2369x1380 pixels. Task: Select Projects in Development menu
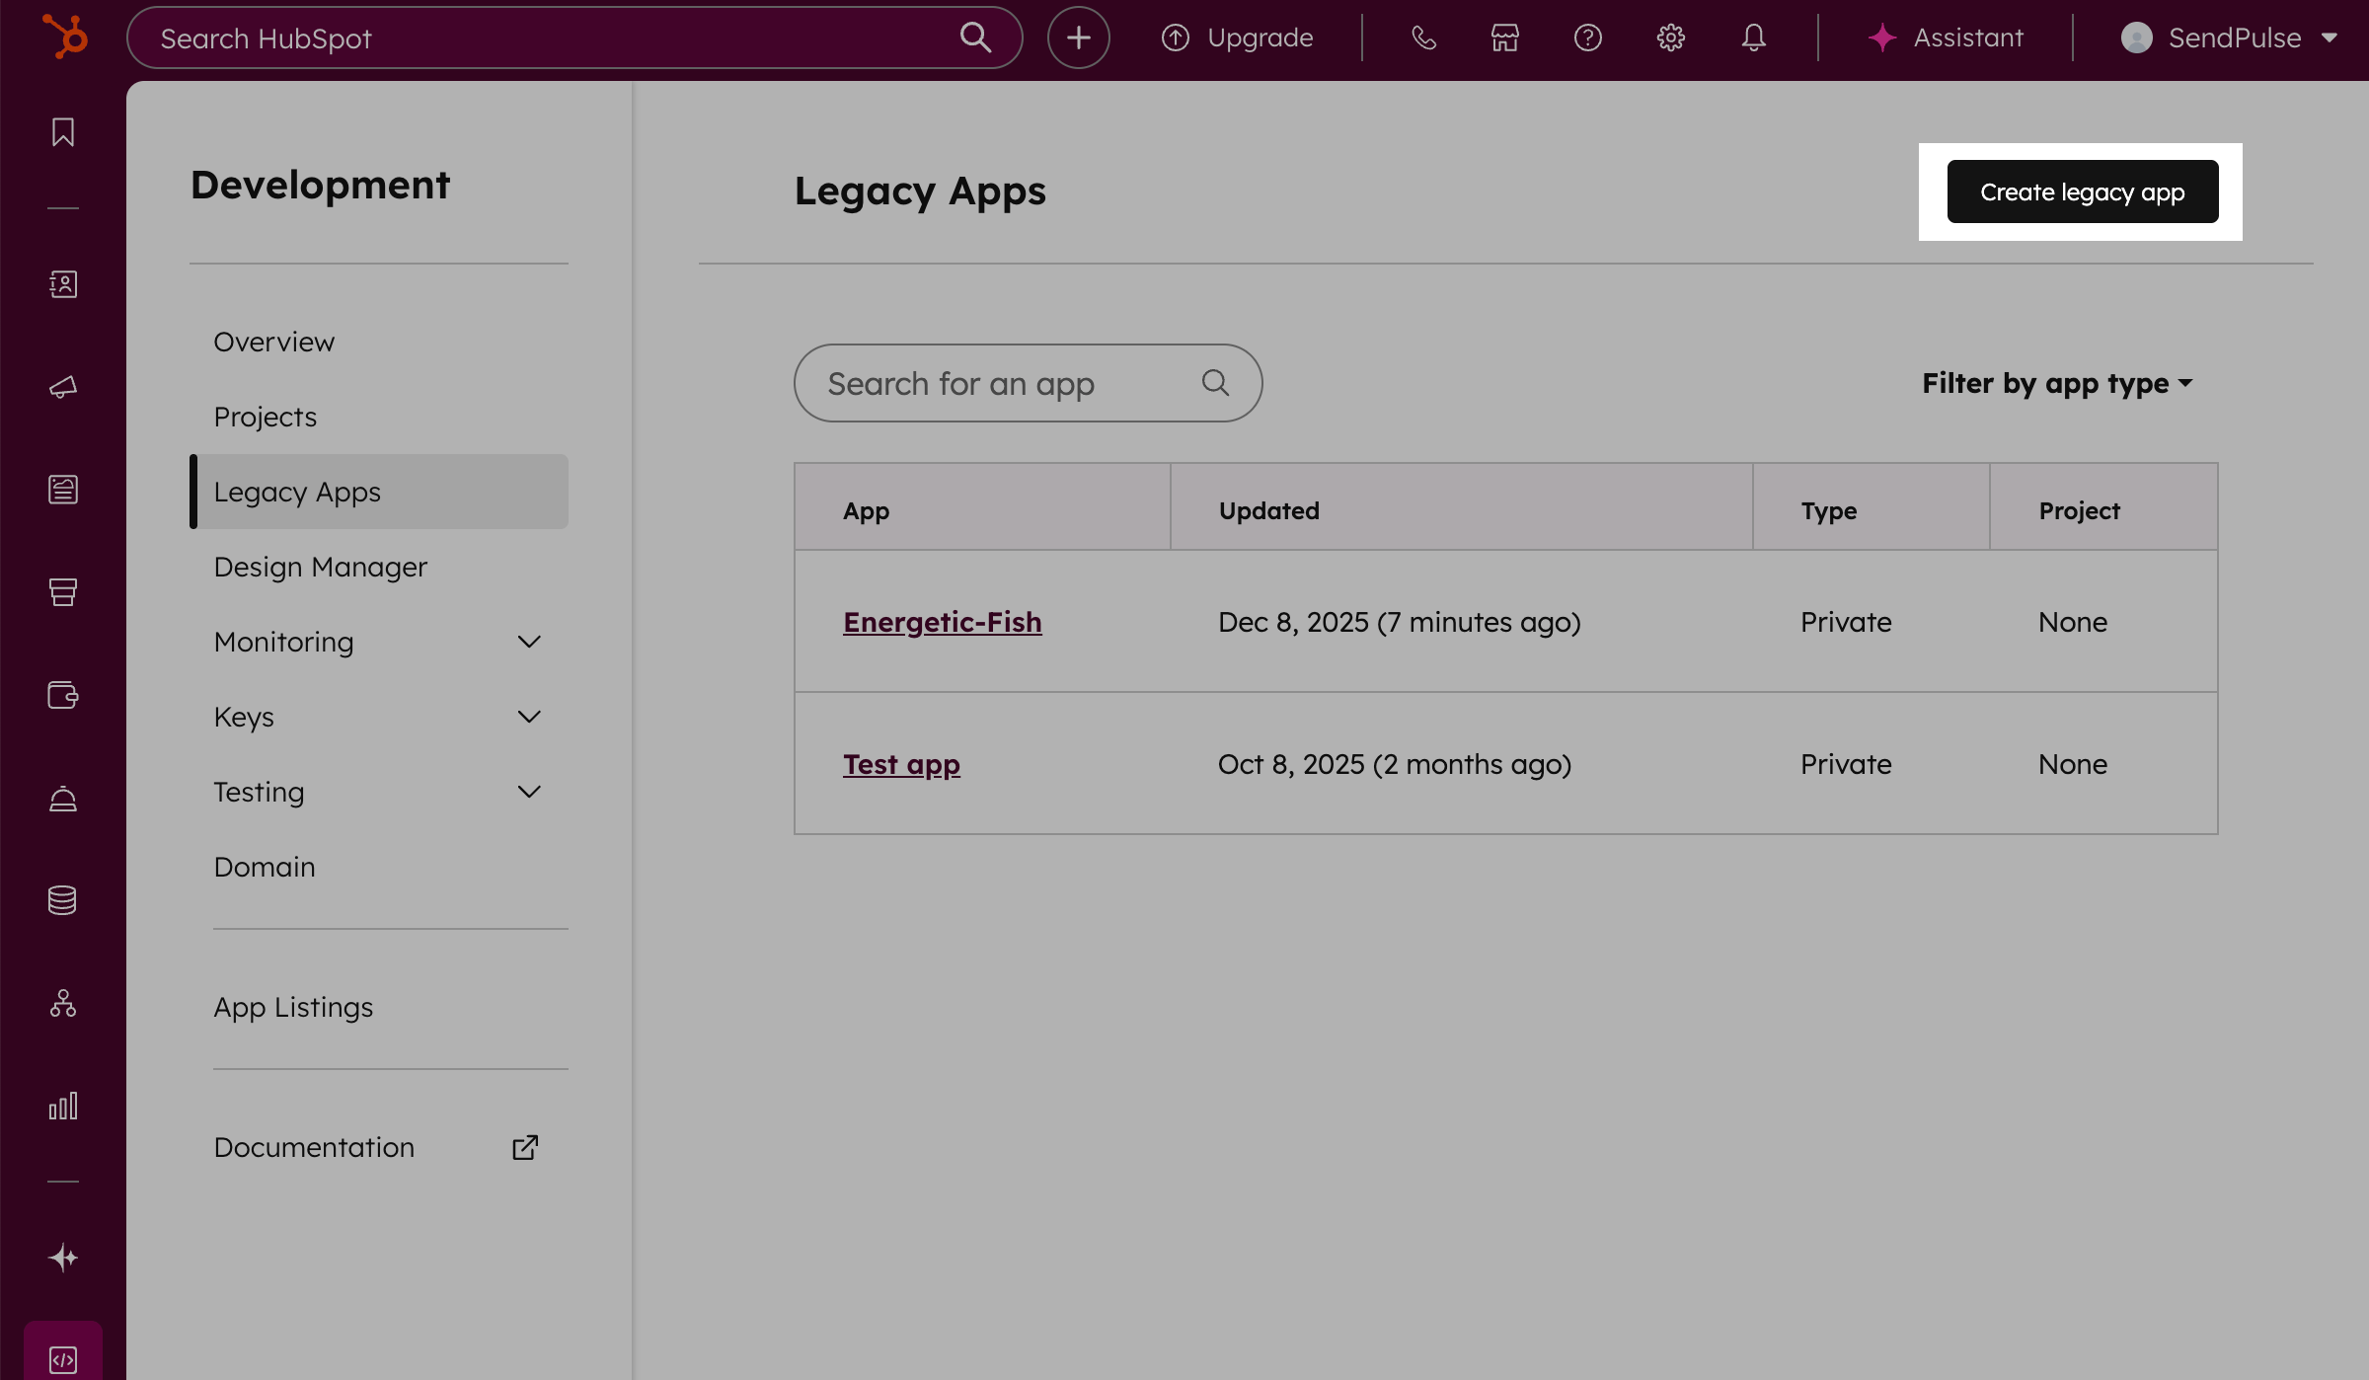tap(266, 417)
